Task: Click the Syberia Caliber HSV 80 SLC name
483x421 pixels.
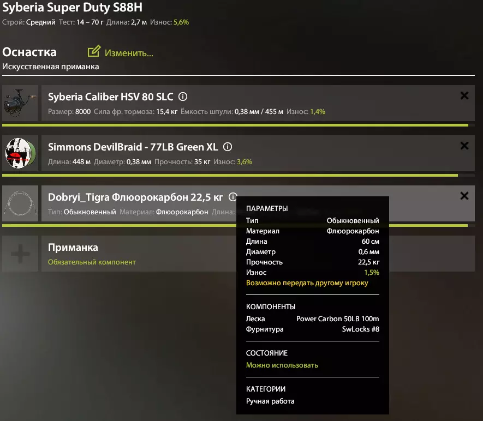Action: (x=110, y=97)
